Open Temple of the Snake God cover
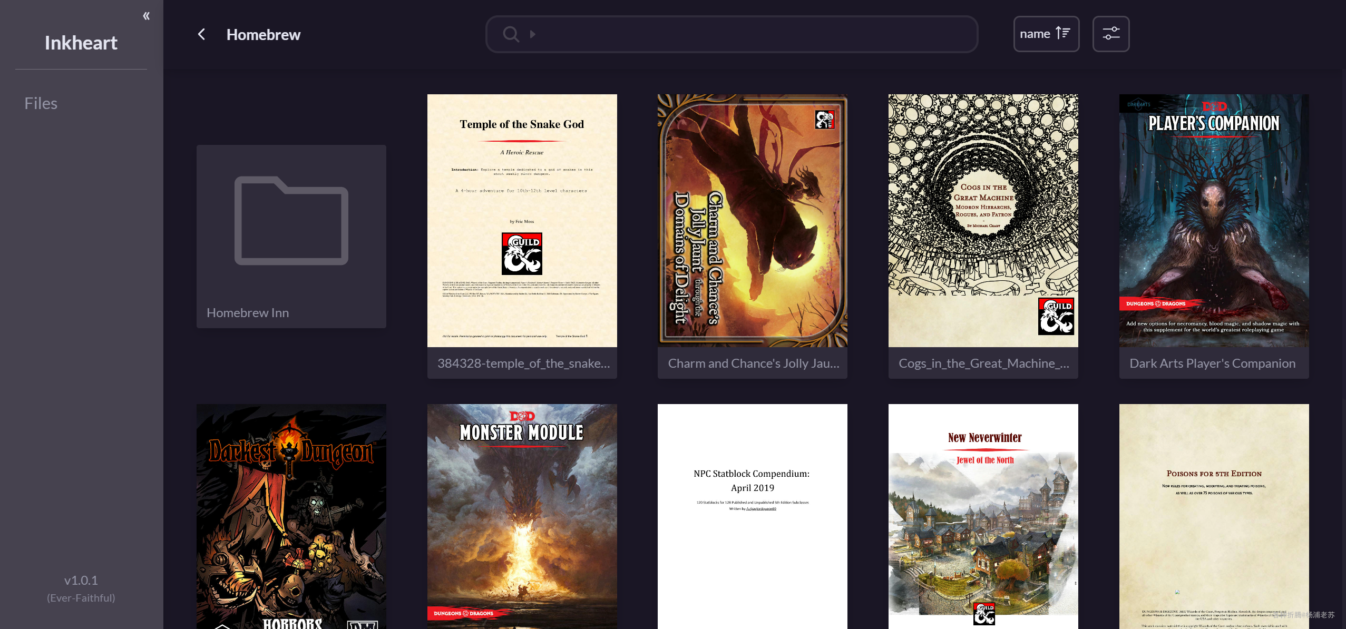Image resolution: width=1346 pixels, height=629 pixels. point(522,220)
